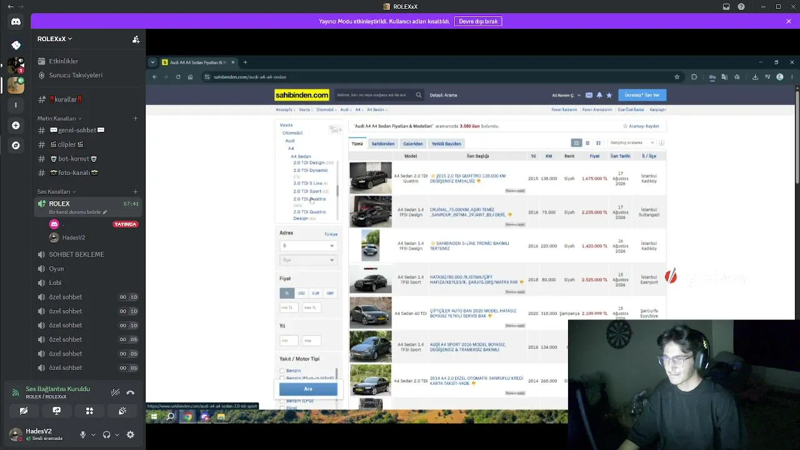The height and width of the screenshot is (450, 800).
Task: Open browser downloads icon
Action: coord(755,77)
